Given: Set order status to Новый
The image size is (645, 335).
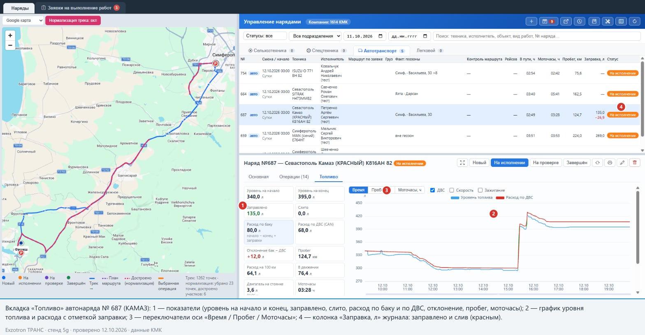Looking at the screenshot, I should [479, 163].
